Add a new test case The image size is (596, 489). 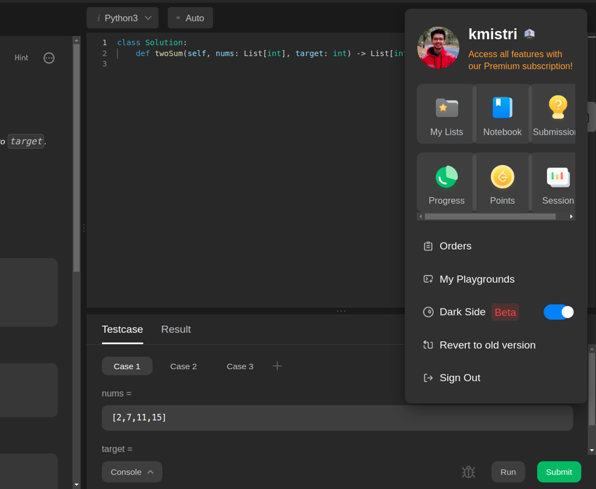tap(277, 366)
